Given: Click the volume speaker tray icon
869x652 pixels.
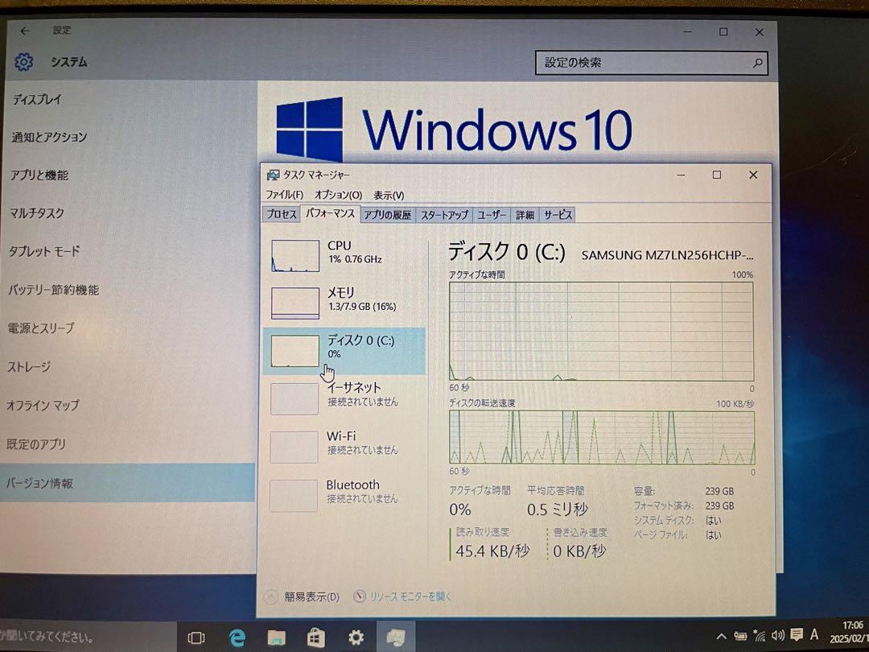Looking at the screenshot, I should (777, 635).
